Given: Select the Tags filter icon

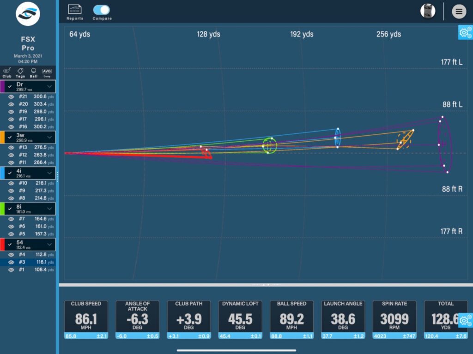Looking at the screenshot, I should (20, 72).
